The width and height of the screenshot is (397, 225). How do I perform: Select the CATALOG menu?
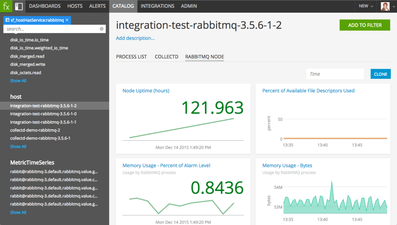123,6
